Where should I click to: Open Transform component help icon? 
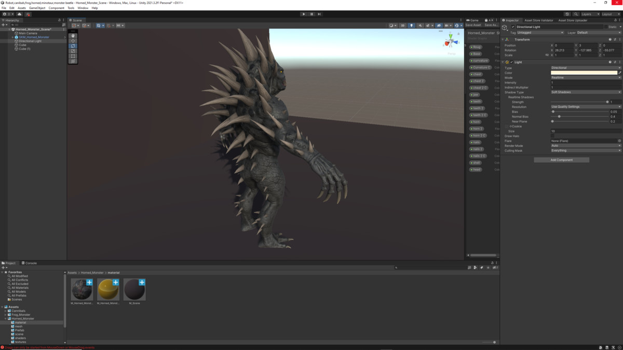point(610,39)
